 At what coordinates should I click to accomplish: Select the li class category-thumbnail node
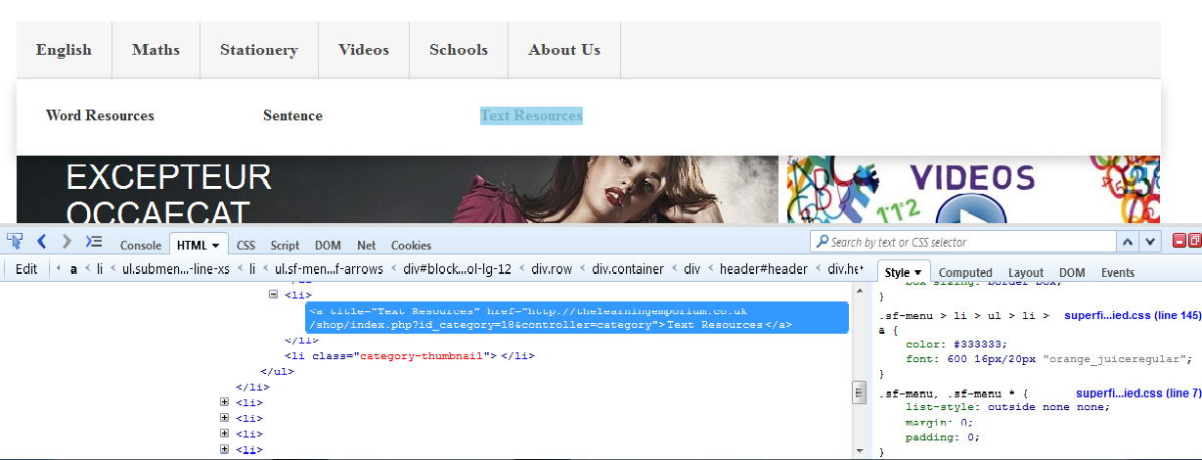point(409,355)
